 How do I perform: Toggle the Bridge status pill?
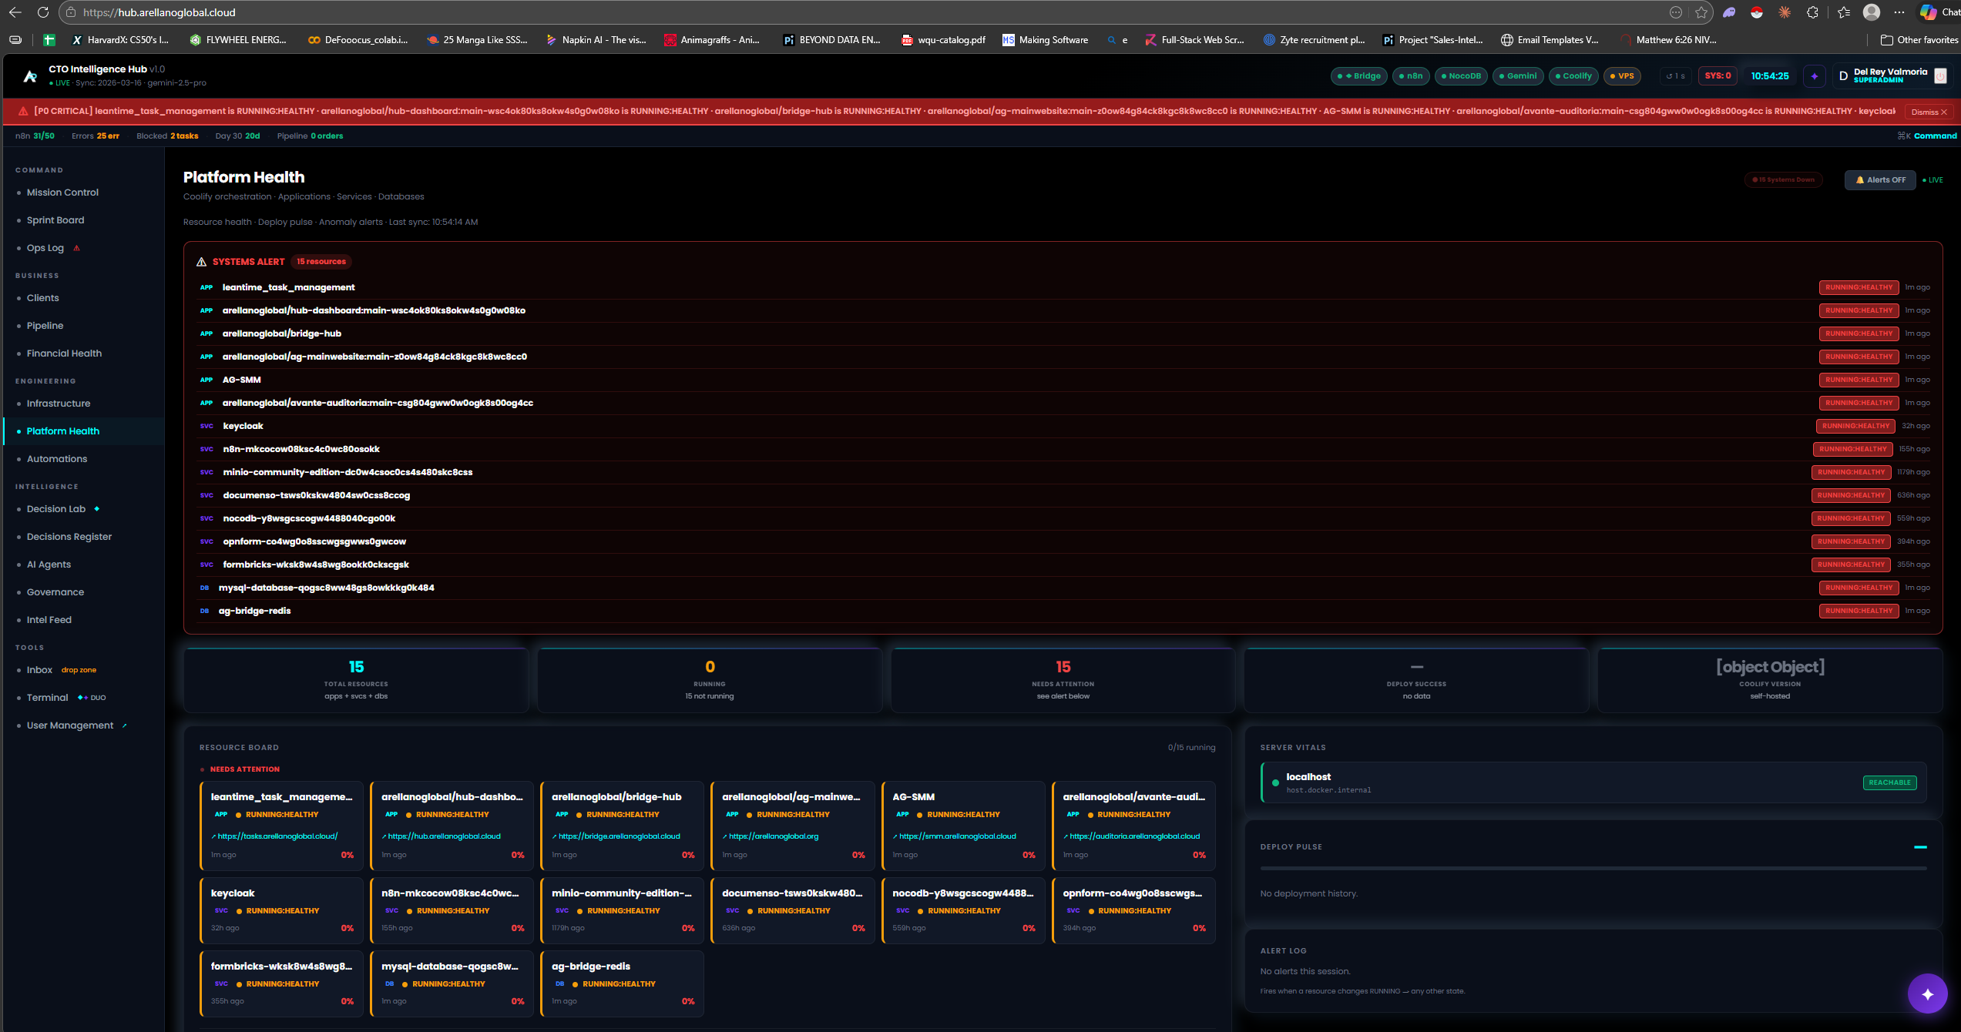(1359, 76)
